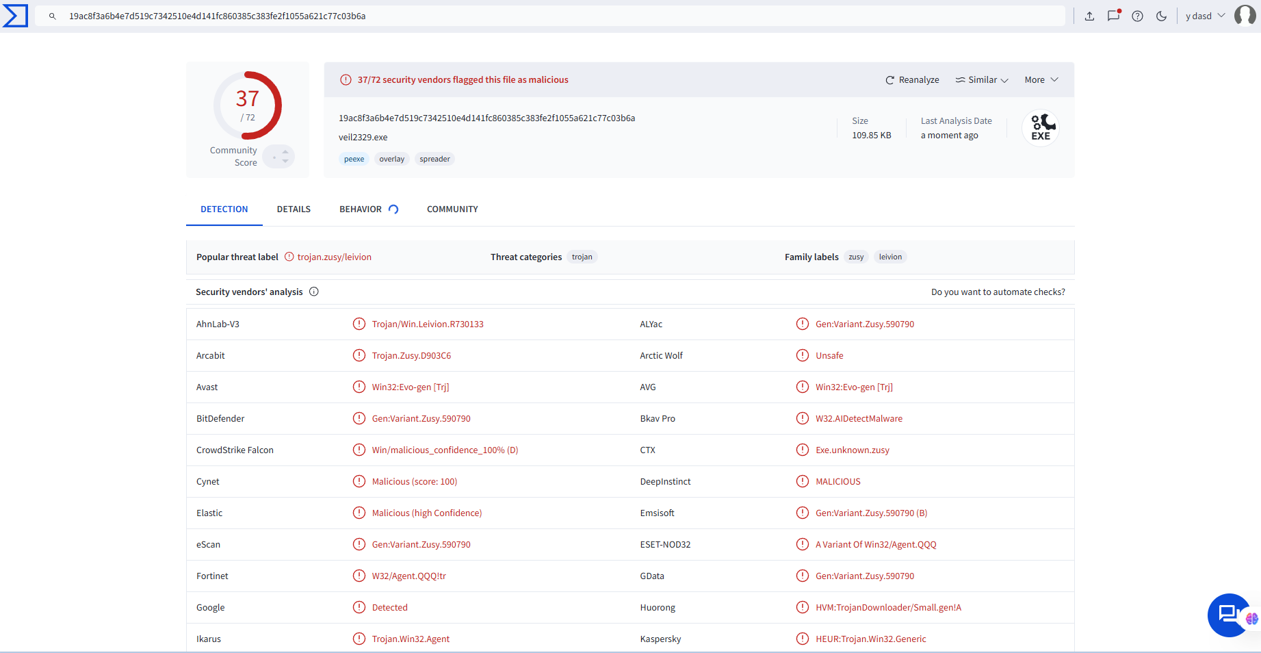
Task: Click the Reanalyze button
Action: pyautogui.click(x=912, y=80)
